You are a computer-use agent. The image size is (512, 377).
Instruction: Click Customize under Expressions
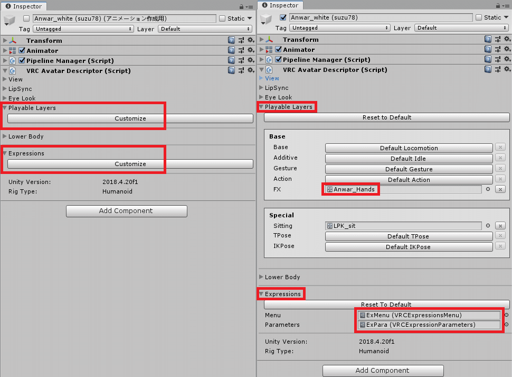pyautogui.click(x=130, y=164)
